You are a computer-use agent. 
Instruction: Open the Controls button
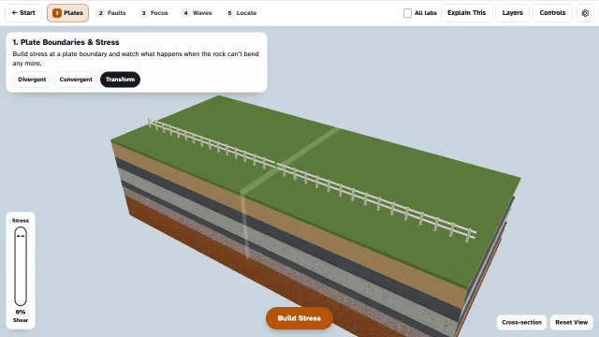tap(552, 13)
